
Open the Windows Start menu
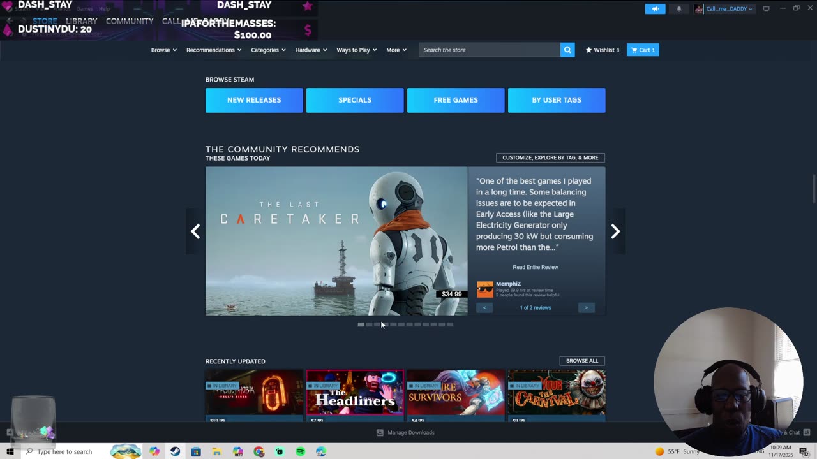(x=10, y=451)
